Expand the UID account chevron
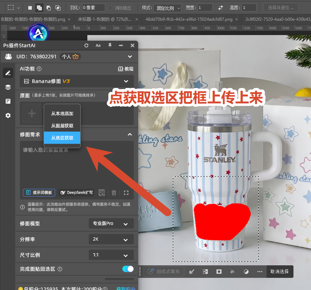The height and width of the screenshot is (290, 311). 130,57
